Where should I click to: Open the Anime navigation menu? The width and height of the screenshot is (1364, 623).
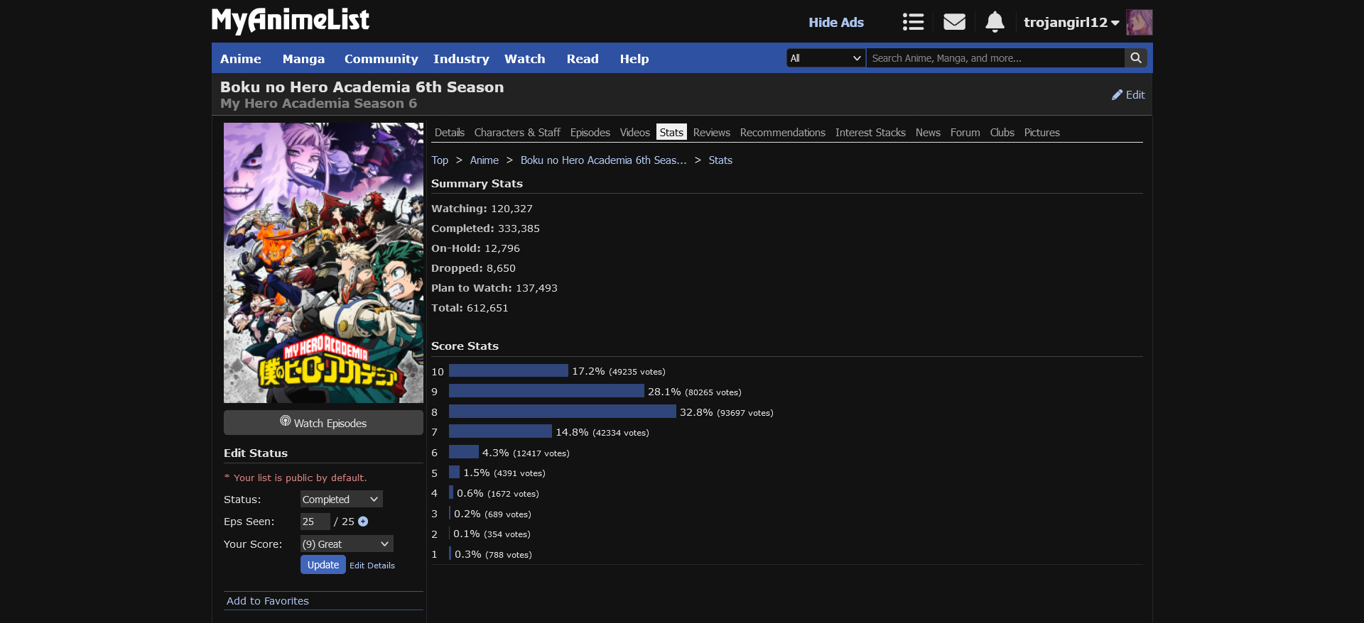coord(240,59)
